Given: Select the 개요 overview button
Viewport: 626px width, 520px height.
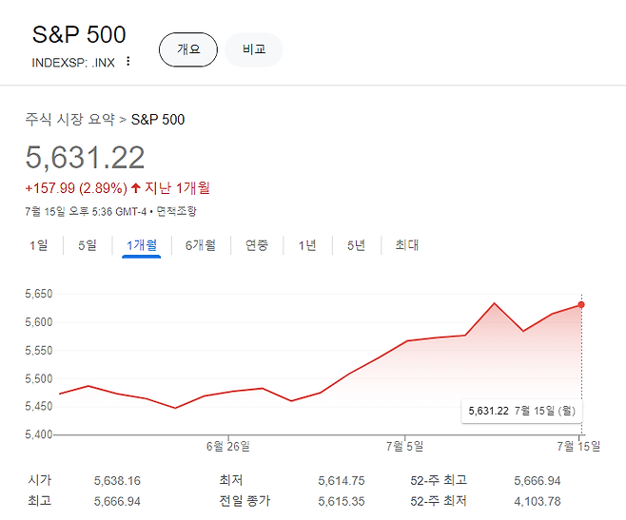Looking at the screenshot, I should click(188, 49).
